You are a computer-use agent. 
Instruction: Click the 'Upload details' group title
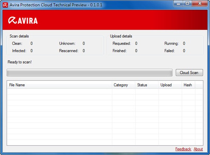click(121, 36)
